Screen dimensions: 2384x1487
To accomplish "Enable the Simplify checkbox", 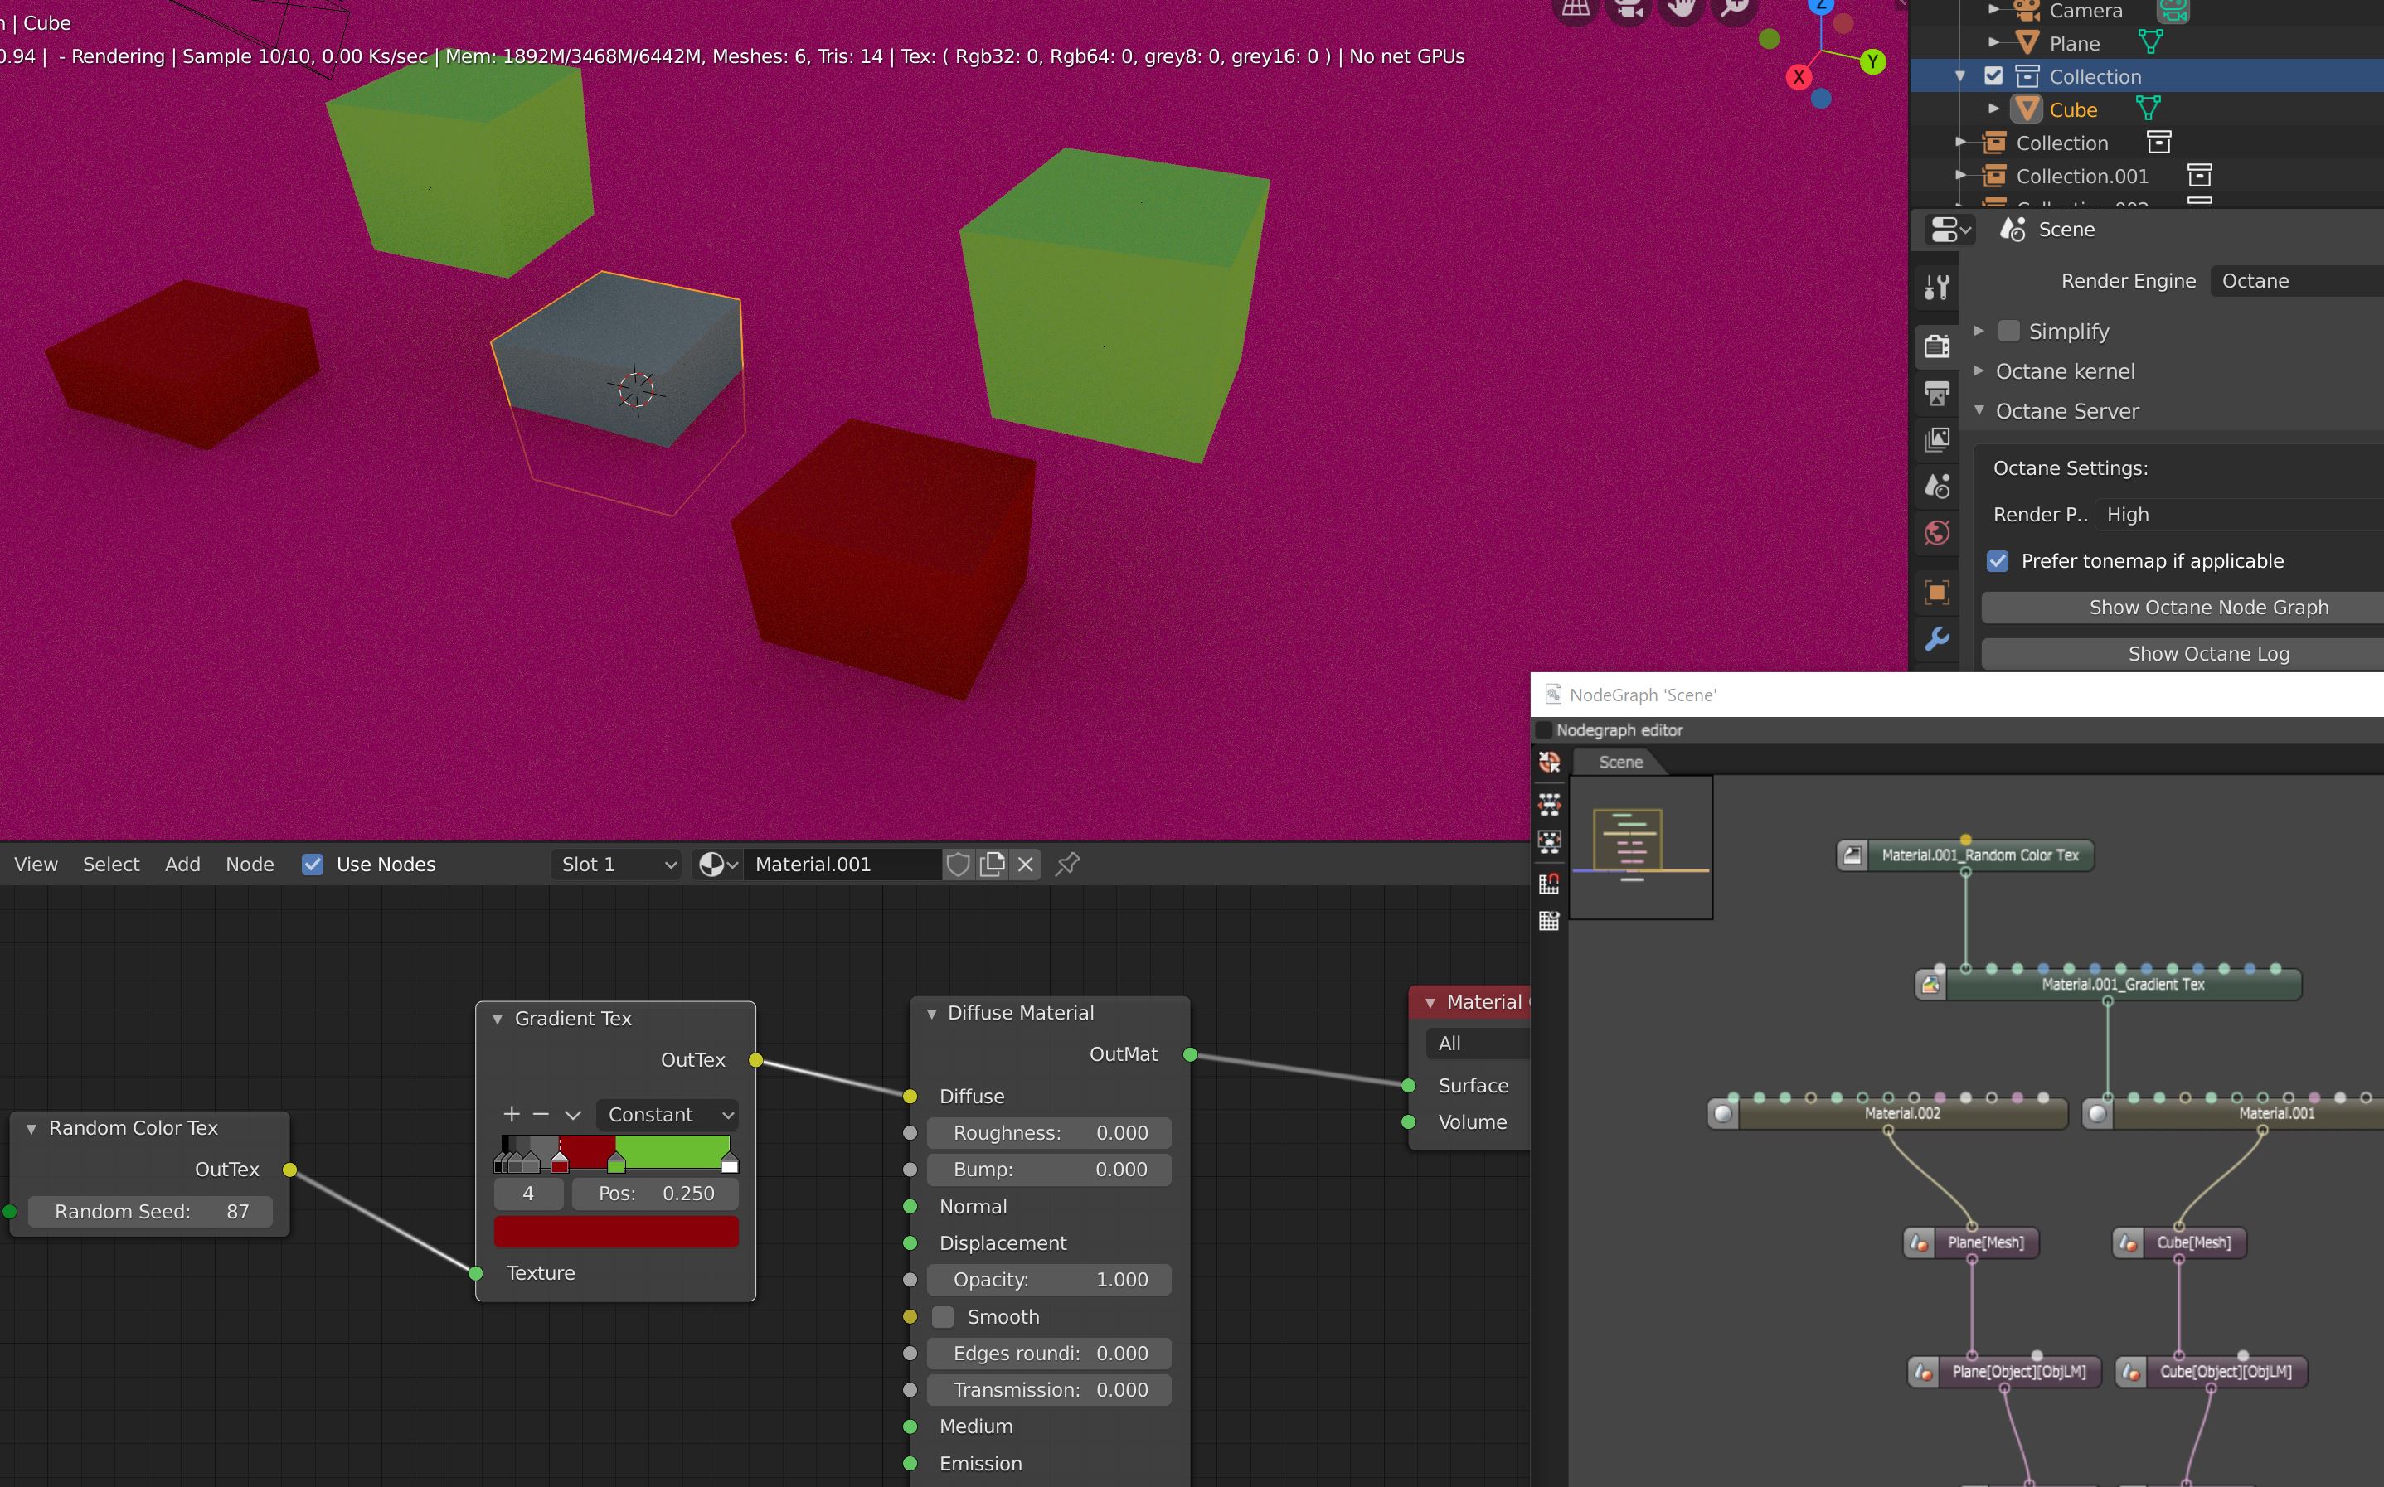I will [2008, 331].
